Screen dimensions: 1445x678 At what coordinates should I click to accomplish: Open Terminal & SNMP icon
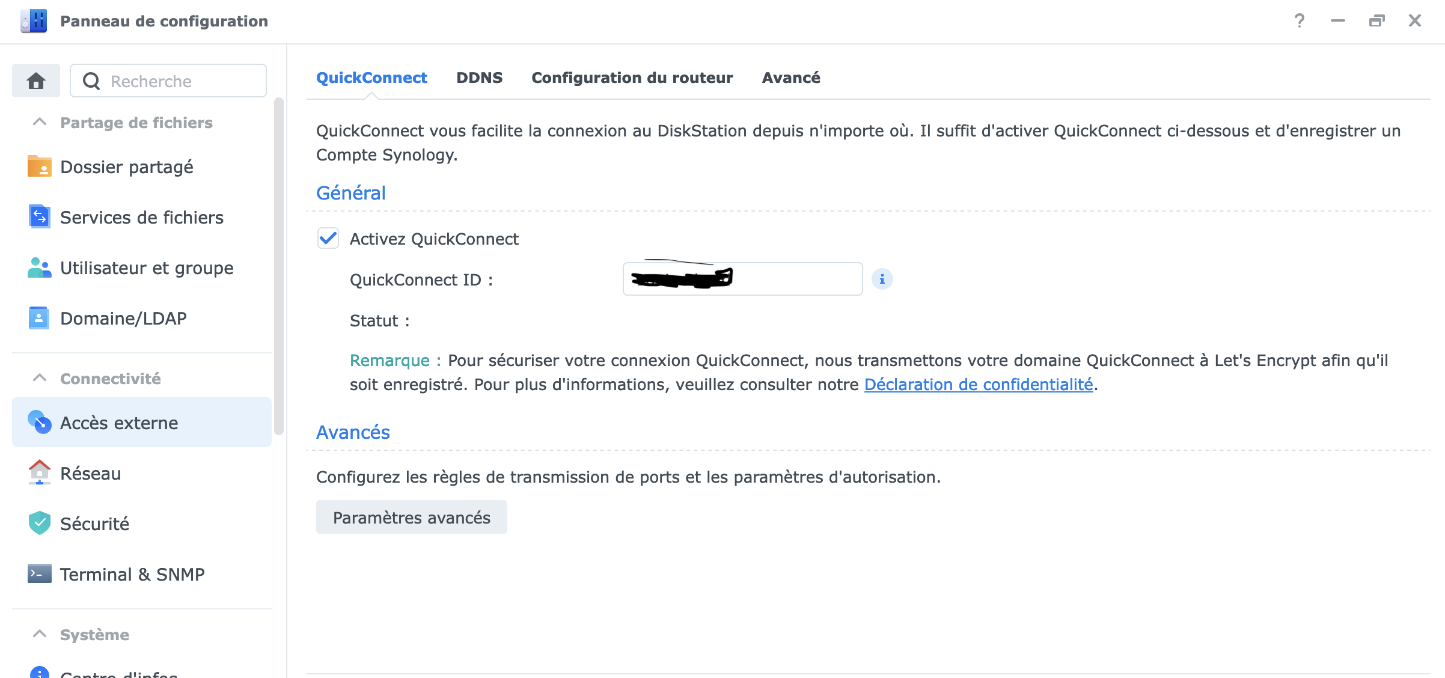40,574
